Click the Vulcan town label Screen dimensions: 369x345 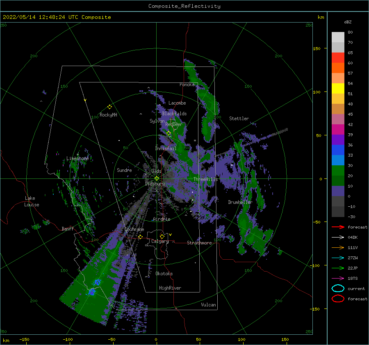tap(208, 305)
